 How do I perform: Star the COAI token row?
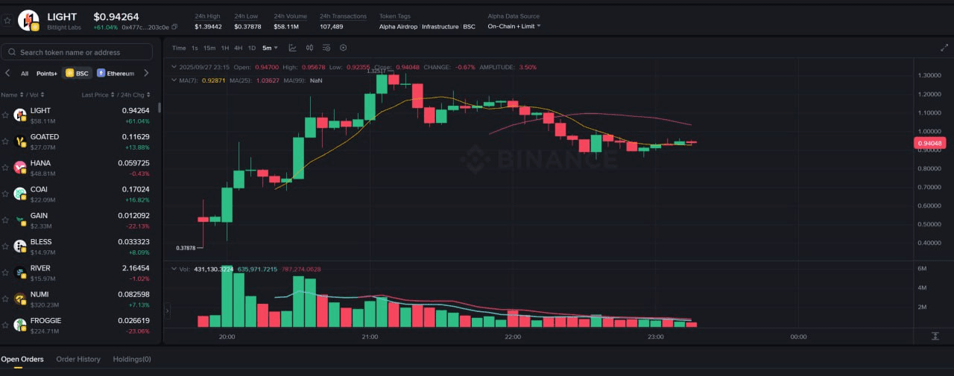click(x=5, y=194)
